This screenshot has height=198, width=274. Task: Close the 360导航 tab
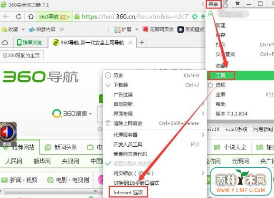pos(130,42)
